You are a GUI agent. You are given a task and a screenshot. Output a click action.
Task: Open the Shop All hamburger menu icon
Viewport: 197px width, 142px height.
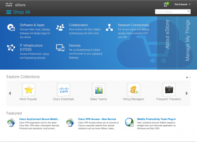(9, 12)
